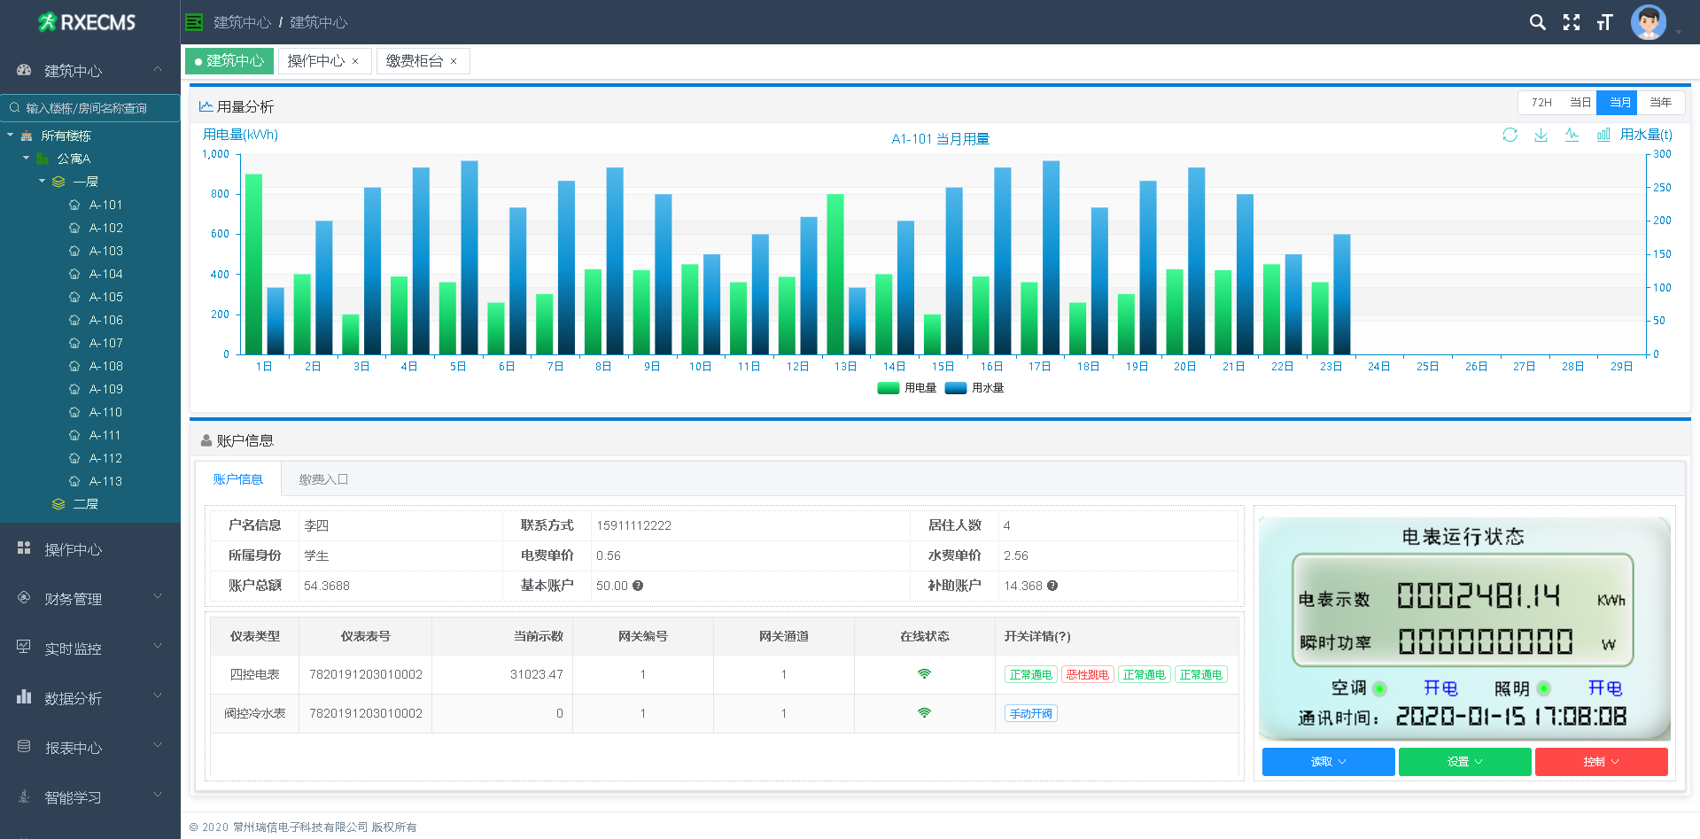The height and width of the screenshot is (839, 1700).
Task: Click the building/room name search field
Action: [x=89, y=108]
